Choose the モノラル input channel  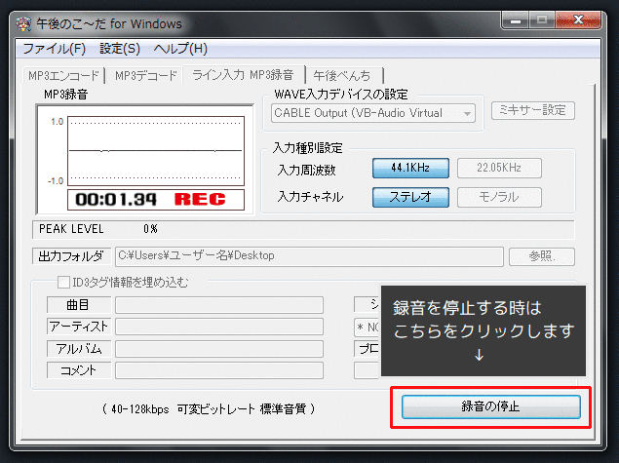(x=499, y=197)
